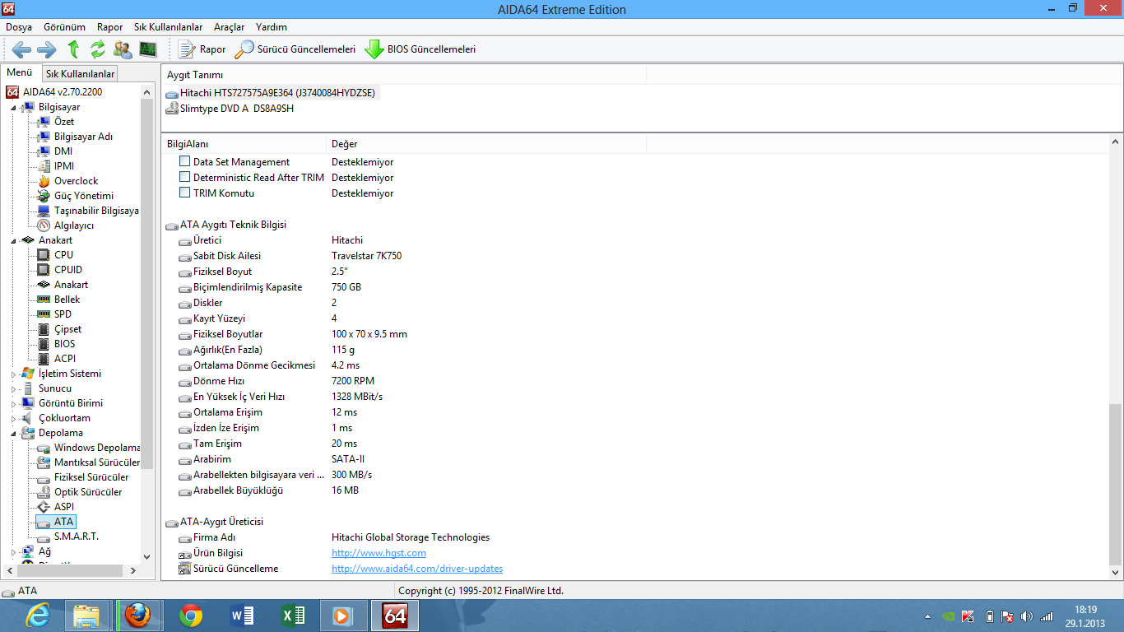Open the DMI tree entry
1124x632 pixels.
click(63, 151)
